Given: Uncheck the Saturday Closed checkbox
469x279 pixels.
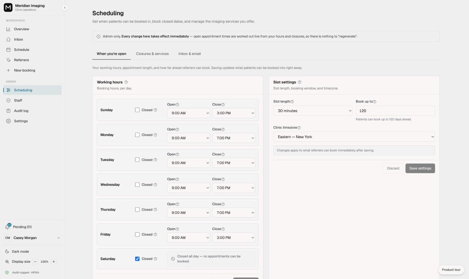Looking at the screenshot, I should pyautogui.click(x=137, y=259).
